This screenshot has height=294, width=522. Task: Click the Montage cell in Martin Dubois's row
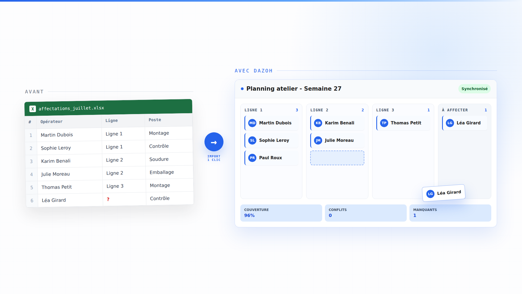(169, 133)
